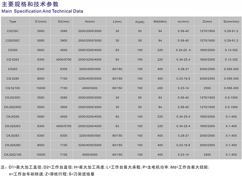Click the 'CKJQ5280' type cell
Viewport: 242px width, 177px height.
click(13, 145)
